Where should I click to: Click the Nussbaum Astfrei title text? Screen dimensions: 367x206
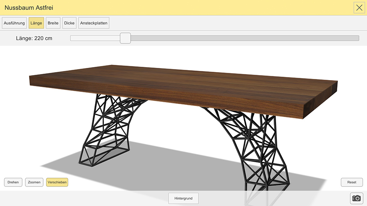(29, 8)
